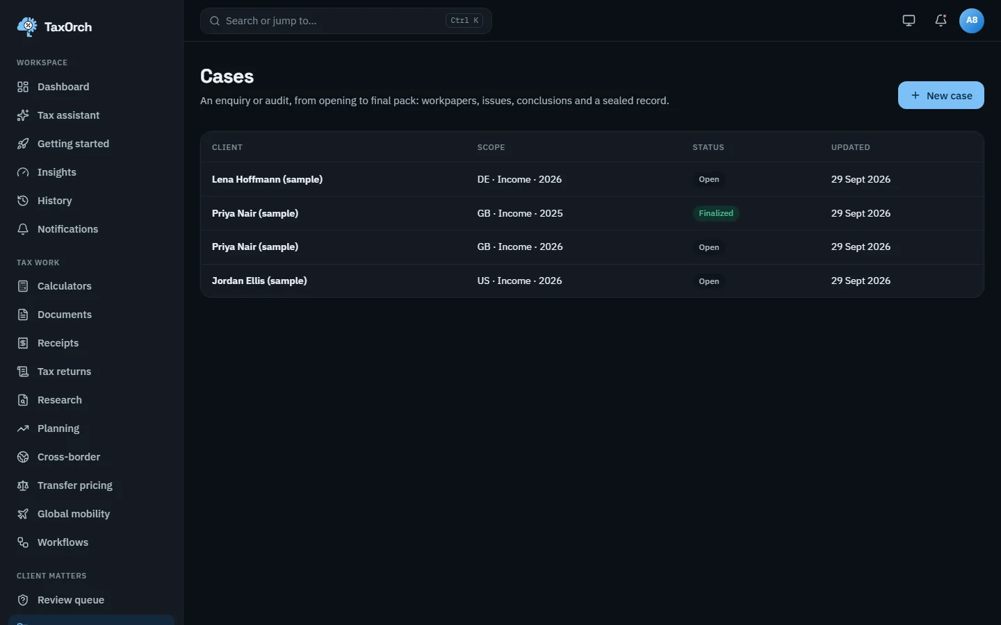Screen dimensions: 1001x625
Task: Click the STATUS column header
Action: tap(708, 147)
